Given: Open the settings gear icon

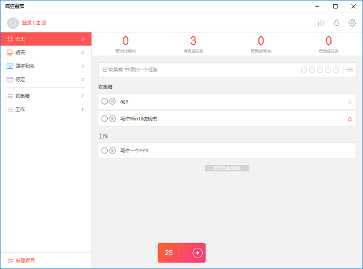Looking at the screenshot, I should coord(352,23).
